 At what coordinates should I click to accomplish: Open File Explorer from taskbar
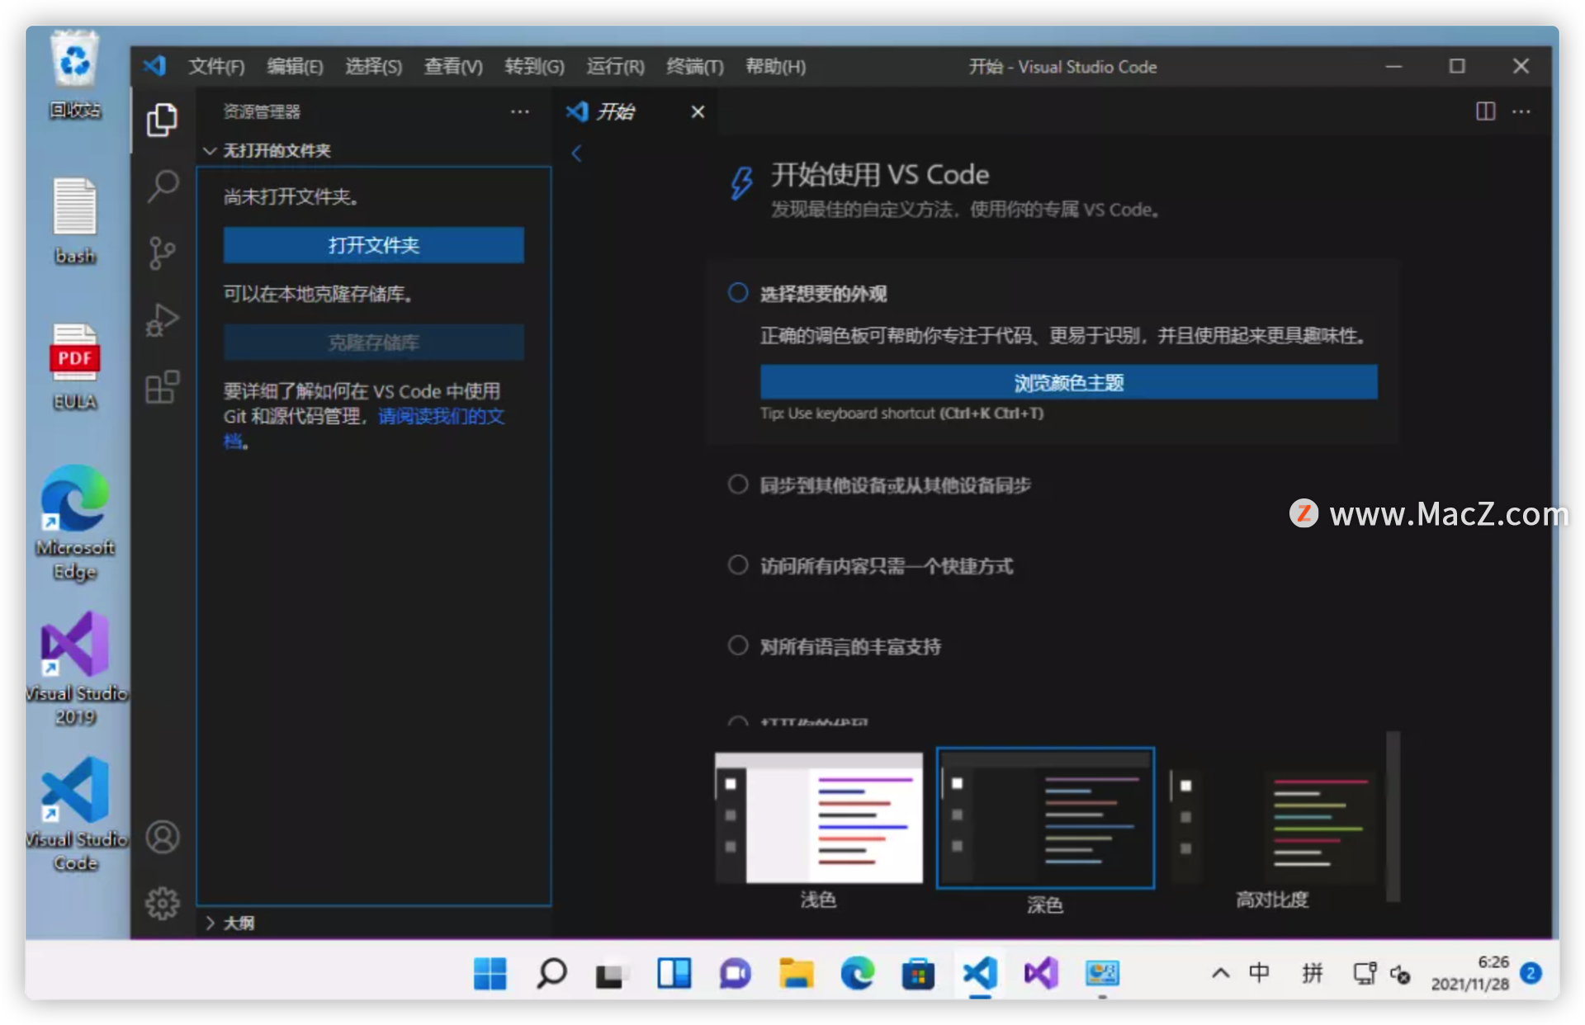click(x=796, y=974)
